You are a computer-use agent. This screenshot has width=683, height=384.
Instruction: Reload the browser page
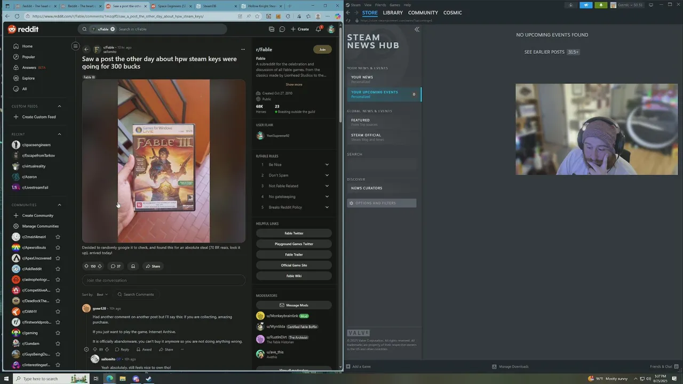(x=17, y=16)
